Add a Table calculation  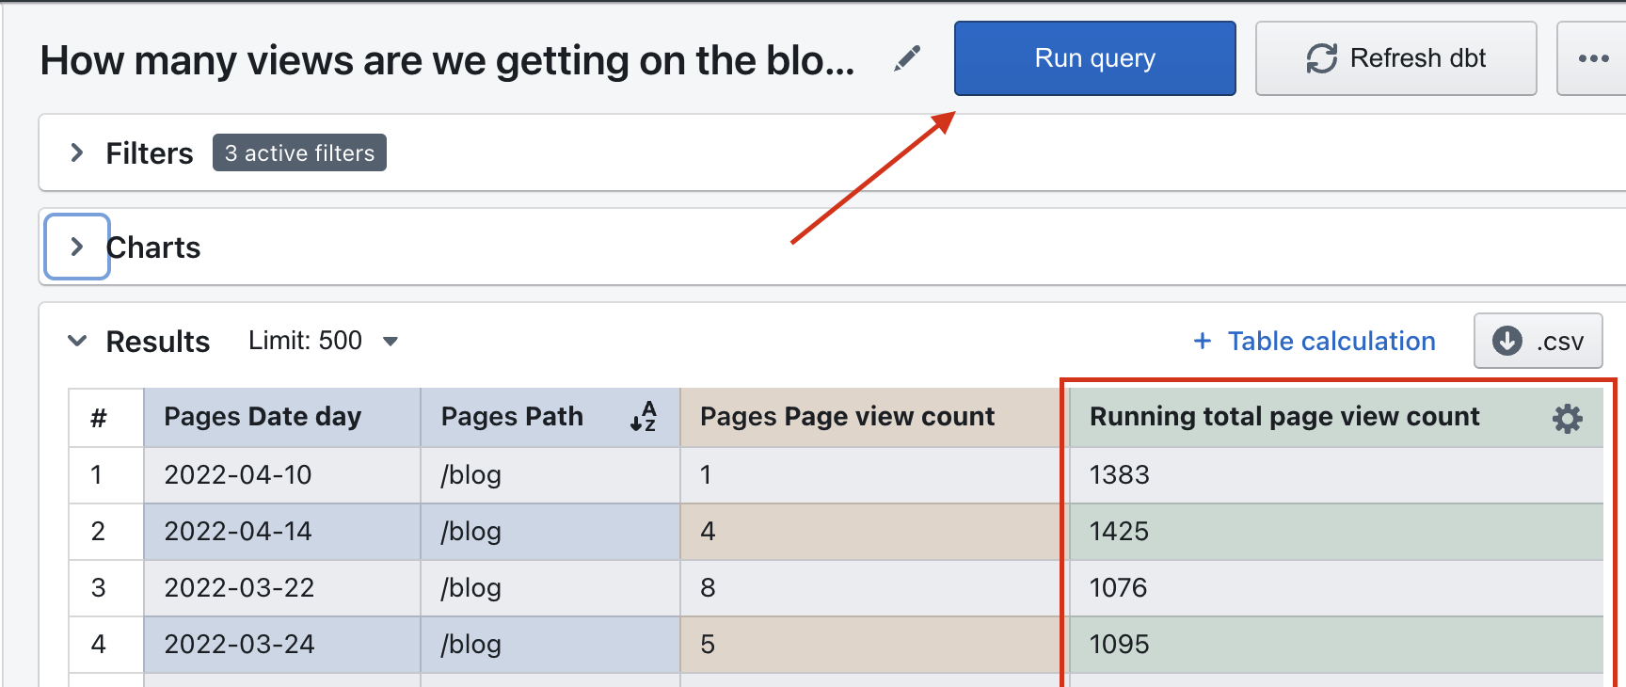pyautogui.click(x=1314, y=341)
